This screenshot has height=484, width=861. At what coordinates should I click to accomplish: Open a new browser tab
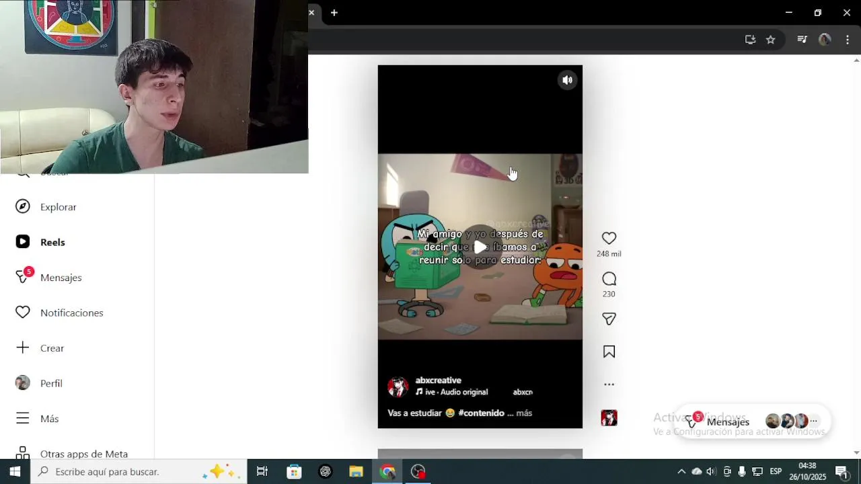[334, 13]
